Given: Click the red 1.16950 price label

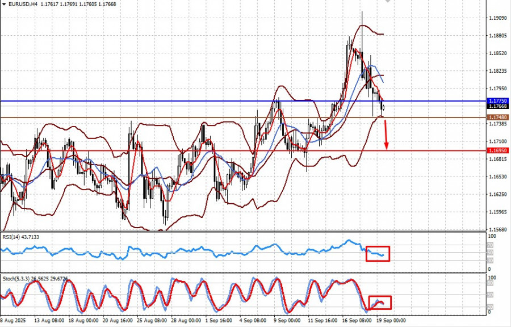Looking at the screenshot, I should [498, 151].
